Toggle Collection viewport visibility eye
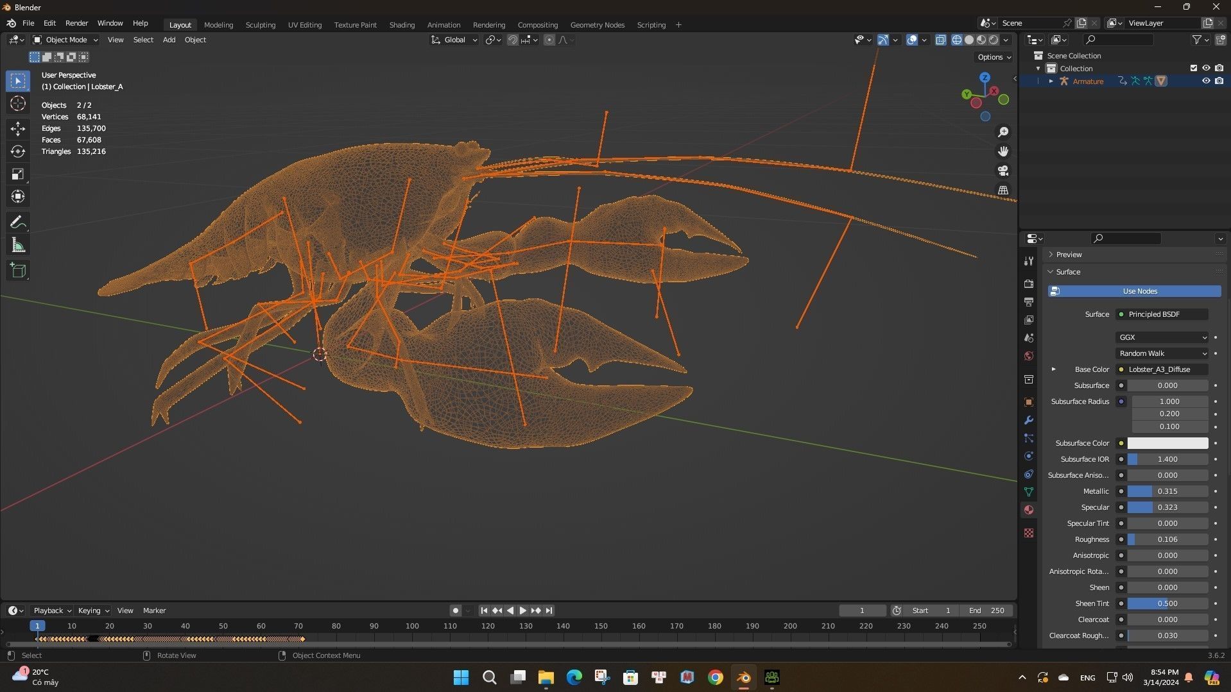The image size is (1231, 692). pyautogui.click(x=1206, y=68)
